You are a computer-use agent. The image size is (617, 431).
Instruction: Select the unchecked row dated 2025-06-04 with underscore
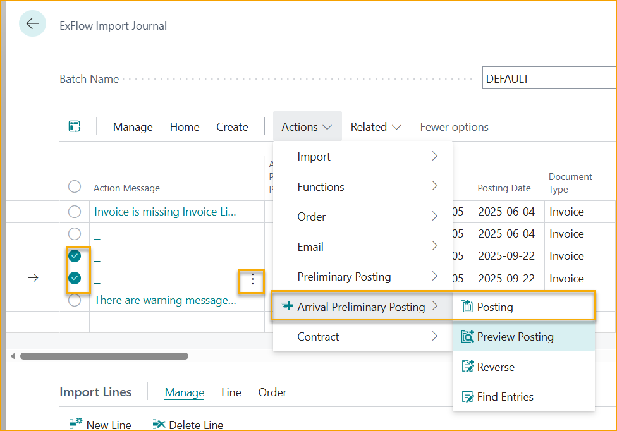75,234
